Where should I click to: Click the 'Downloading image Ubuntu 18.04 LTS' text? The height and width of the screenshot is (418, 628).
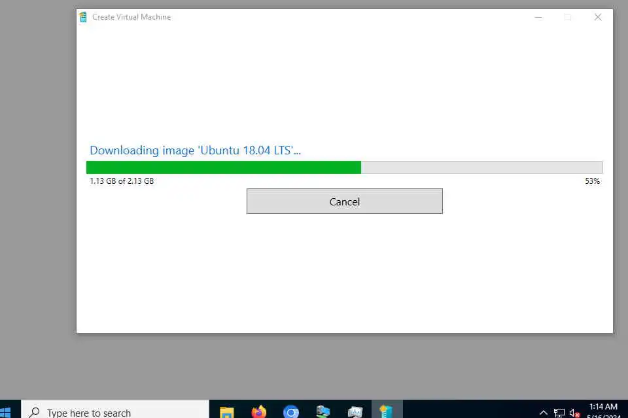click(195, 150)
